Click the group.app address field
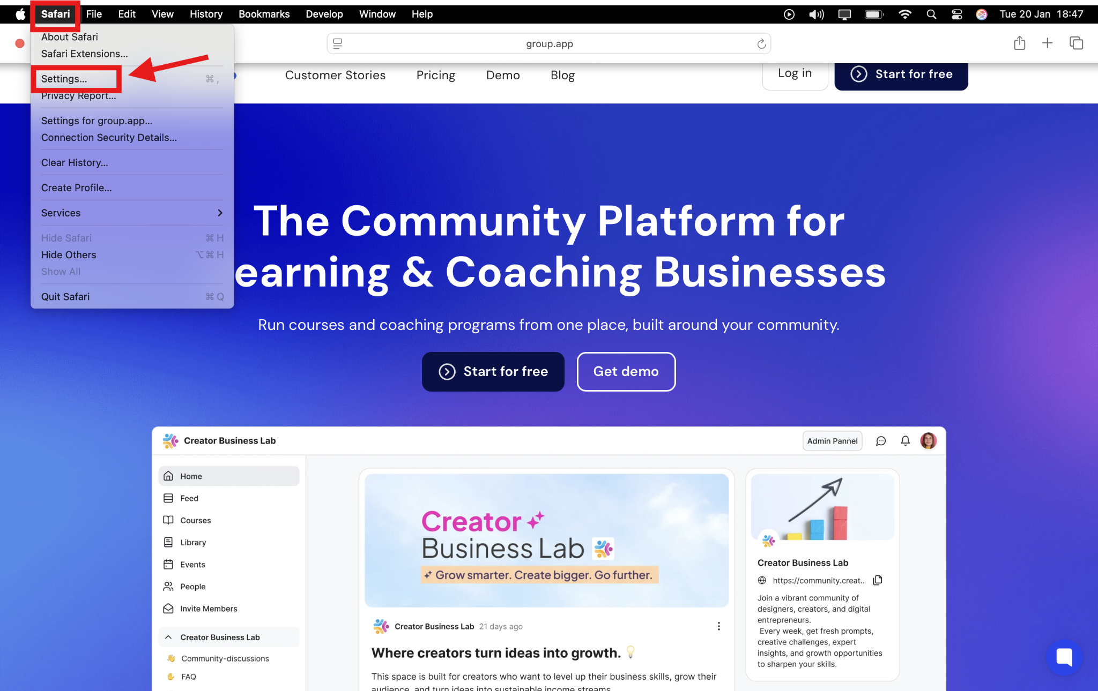This screenshot has height=691, width=1098. [x=548, y=44]
